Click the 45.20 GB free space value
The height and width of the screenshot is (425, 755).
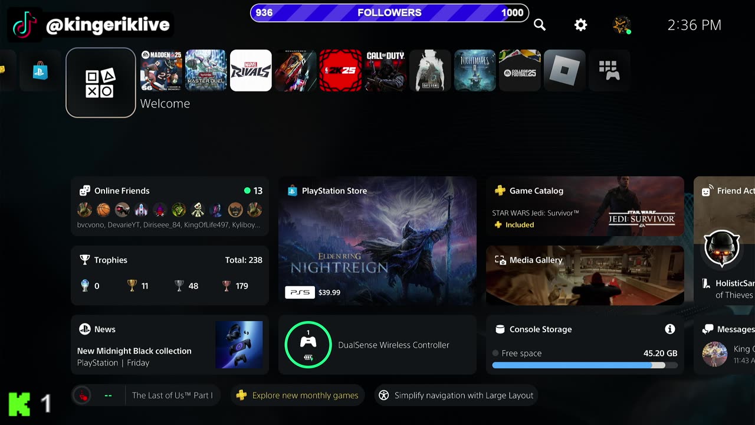coord(660,353)
